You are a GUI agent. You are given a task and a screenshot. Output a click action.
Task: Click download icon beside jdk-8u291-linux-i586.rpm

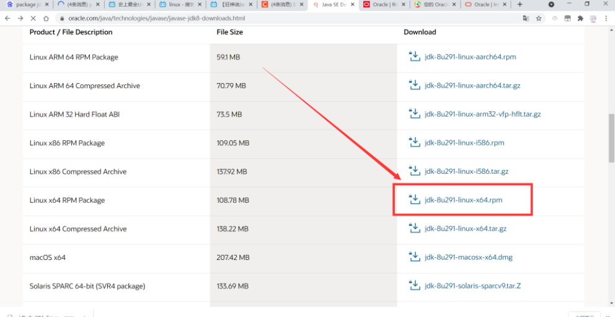coord(414,143)
